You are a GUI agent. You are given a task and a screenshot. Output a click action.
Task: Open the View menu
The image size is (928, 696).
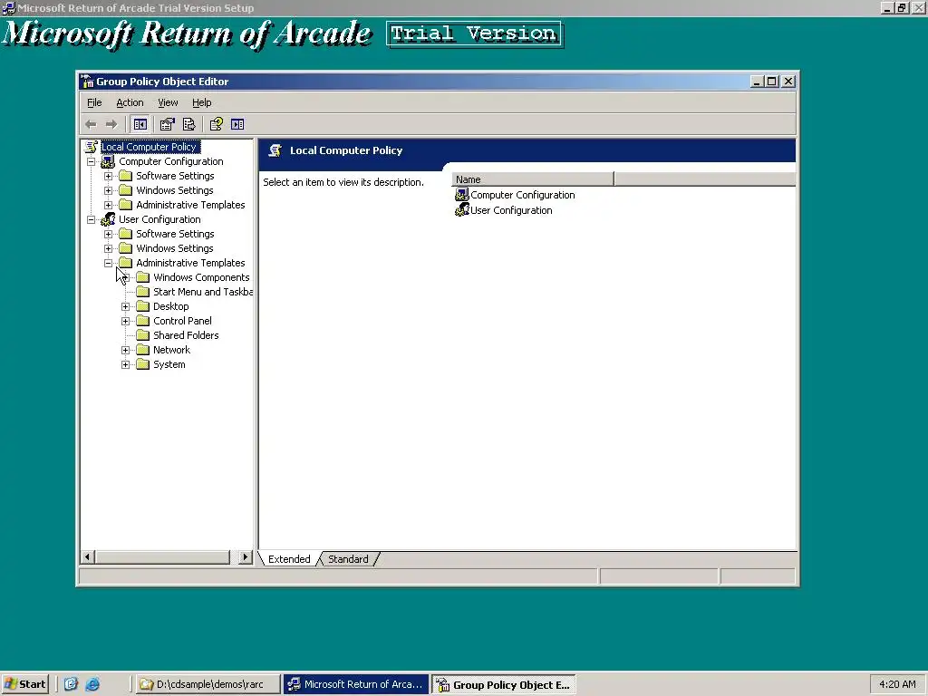pyautogui.click(x=168, y=102)
